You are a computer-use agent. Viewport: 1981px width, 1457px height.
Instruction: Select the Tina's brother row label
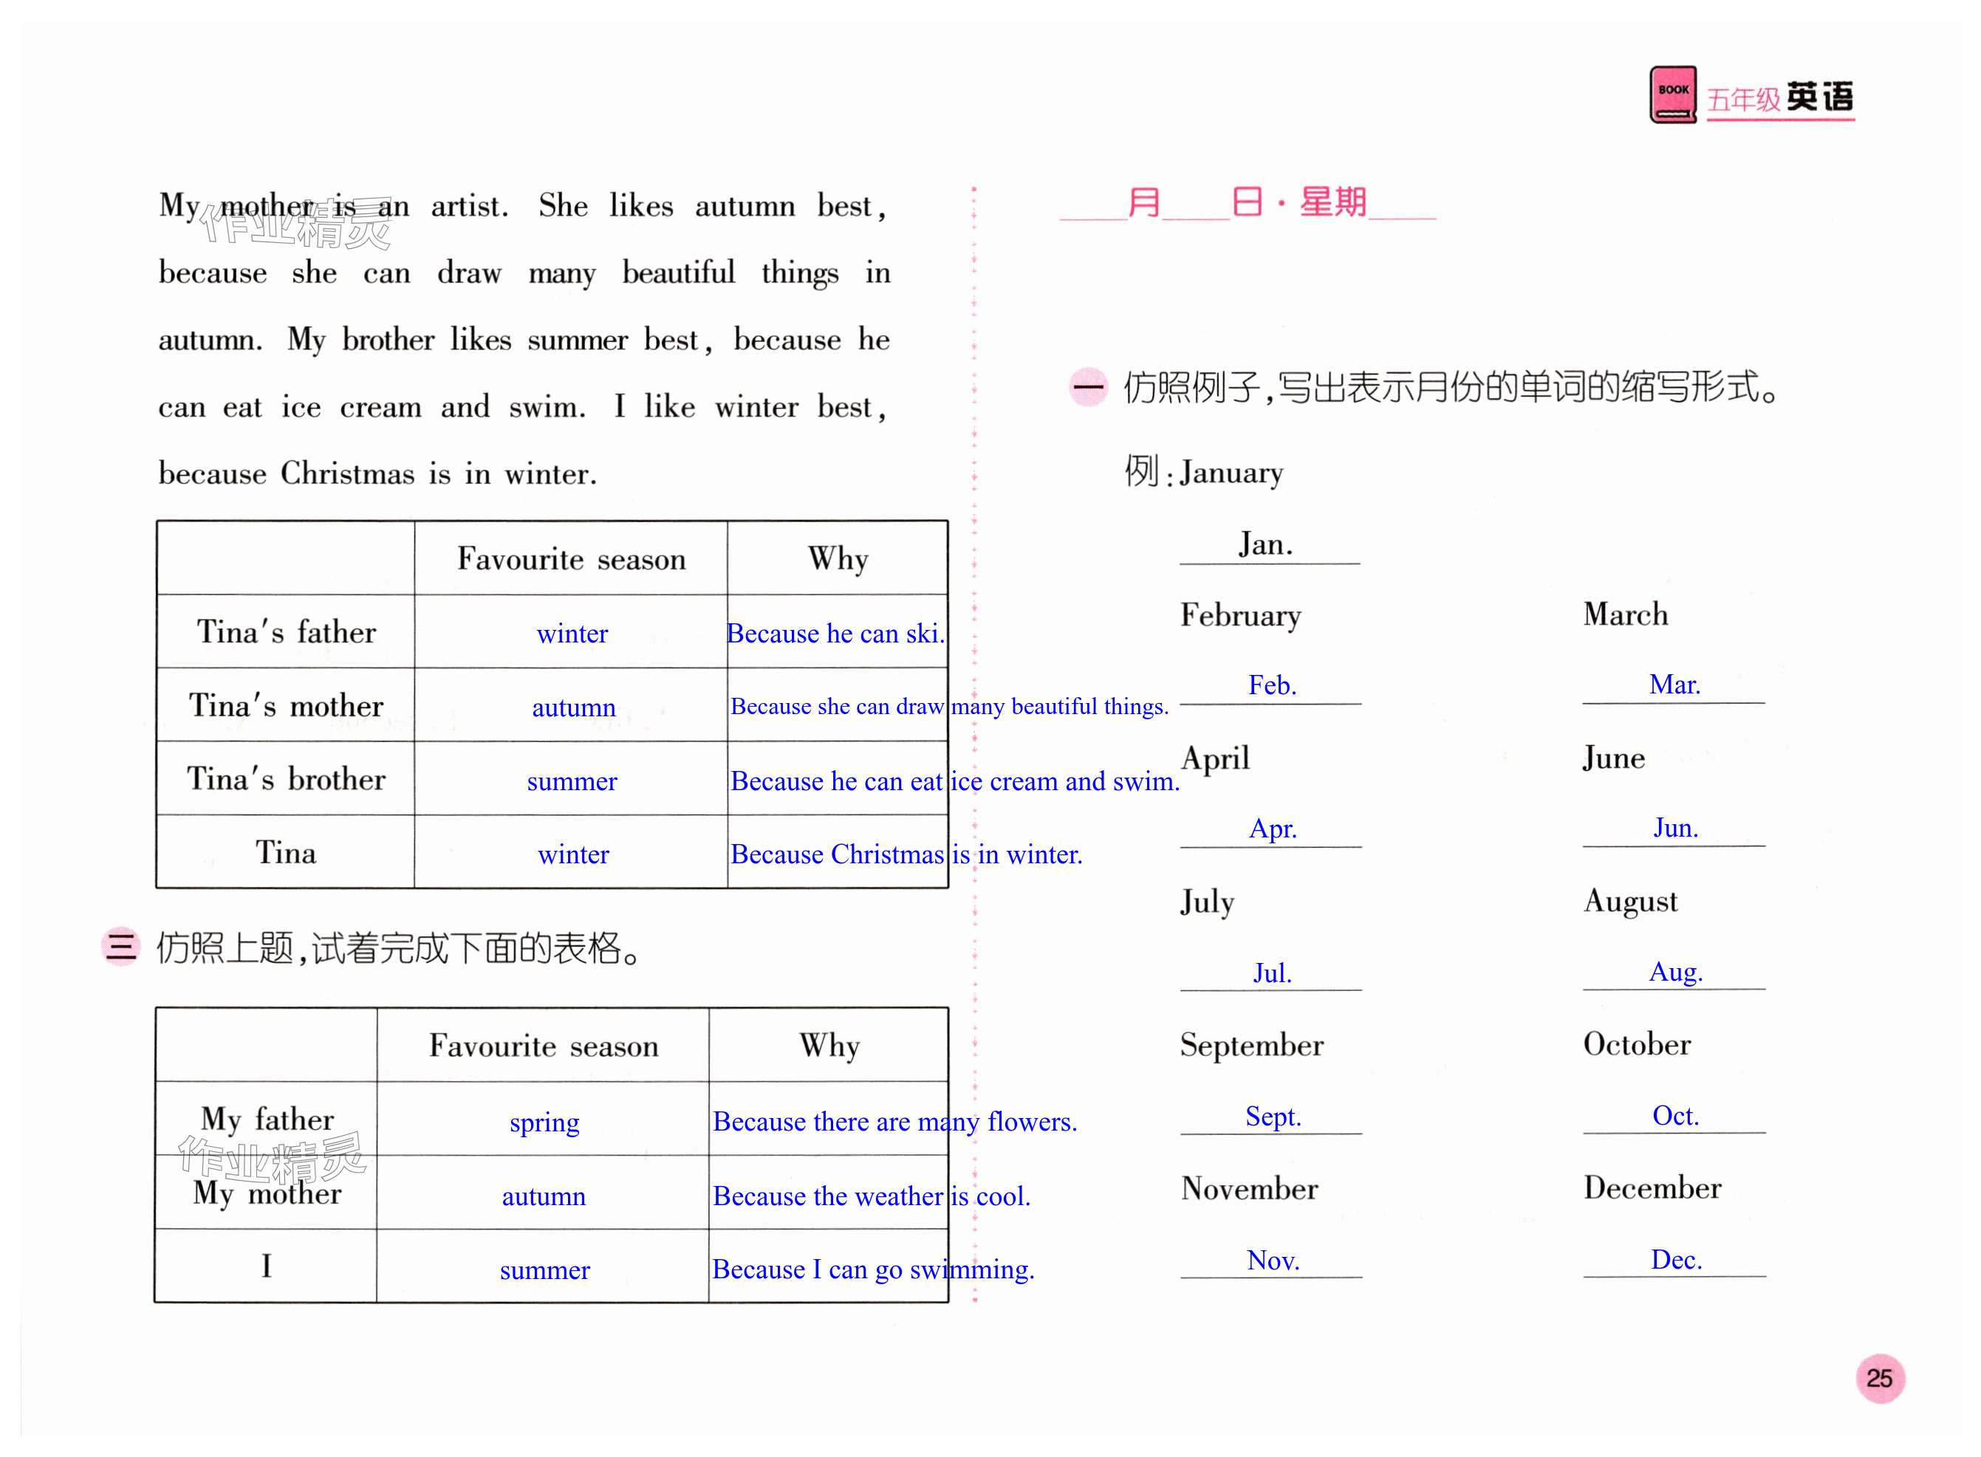[x=286, y=779]
